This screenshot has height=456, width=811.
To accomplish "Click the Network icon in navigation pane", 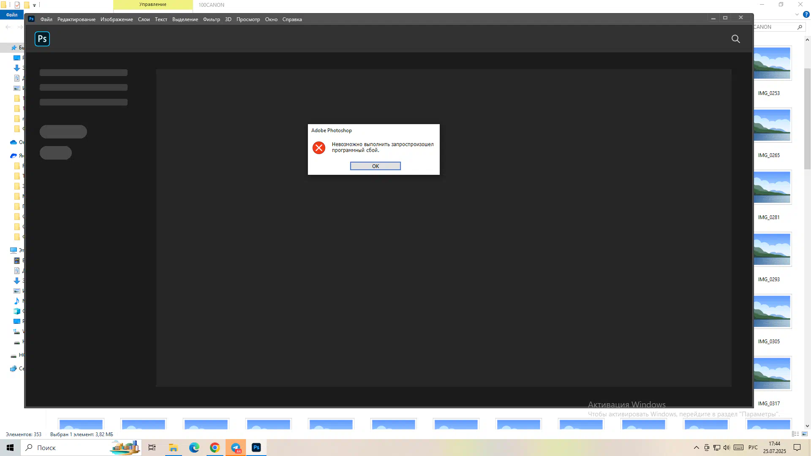I will tap(14, 368).
